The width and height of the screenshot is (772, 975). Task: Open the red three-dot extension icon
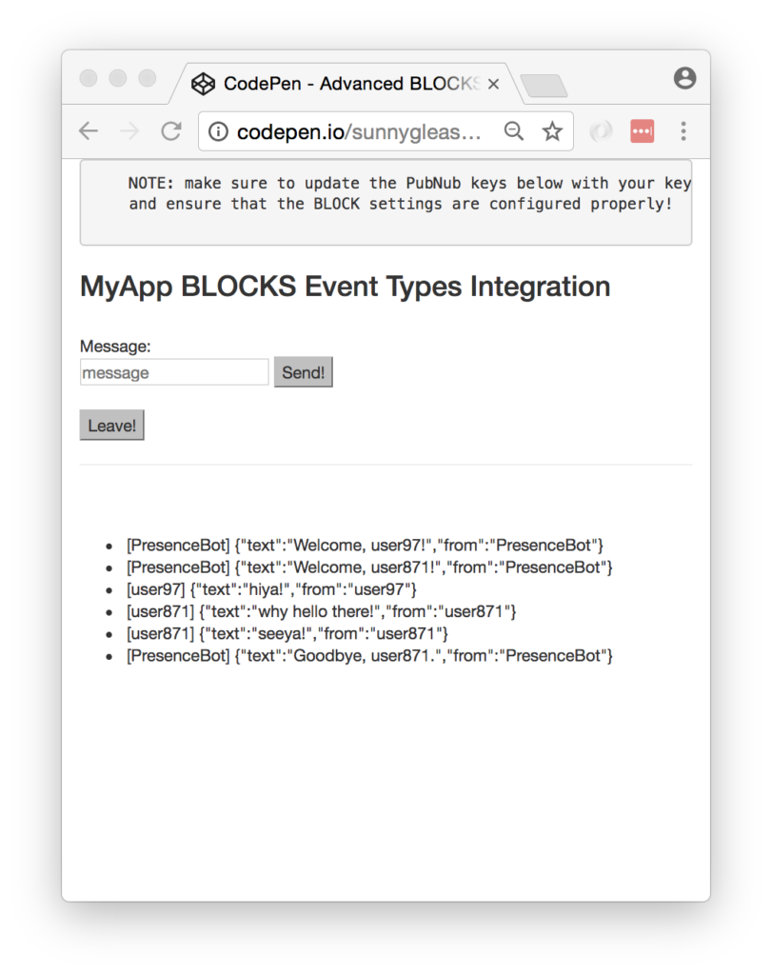(x=642, y=131)
